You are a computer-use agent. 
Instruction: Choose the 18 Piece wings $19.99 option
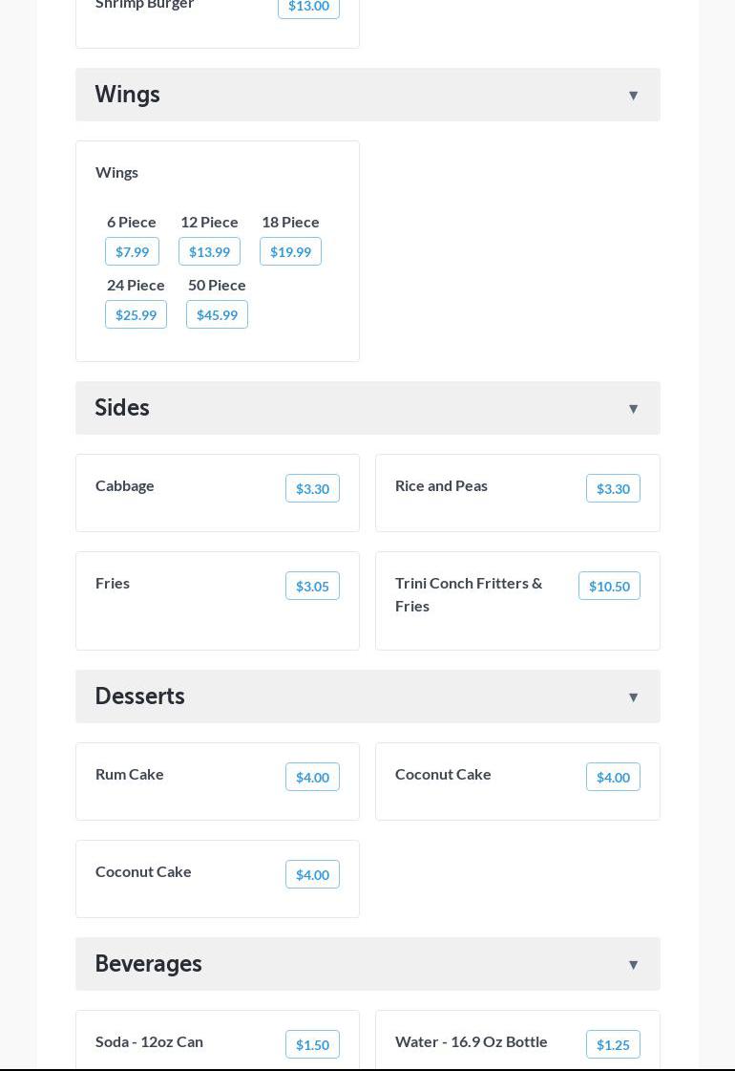(x=290, y=251)
